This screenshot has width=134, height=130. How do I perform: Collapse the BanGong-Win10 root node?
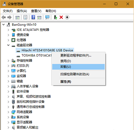click(4, 24)
